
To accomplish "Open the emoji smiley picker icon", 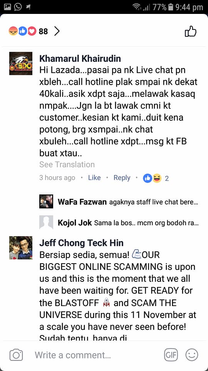I will (x=192, y=355).
